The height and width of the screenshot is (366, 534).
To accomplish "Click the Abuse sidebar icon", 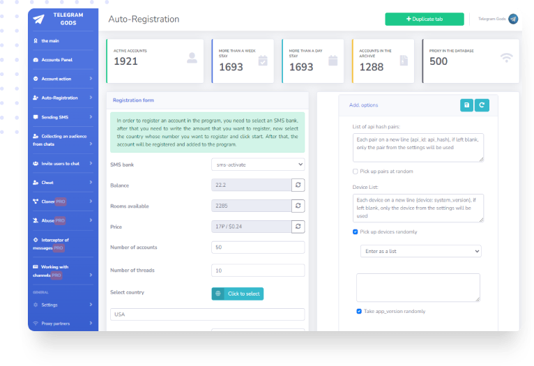I will pos(36,220).
